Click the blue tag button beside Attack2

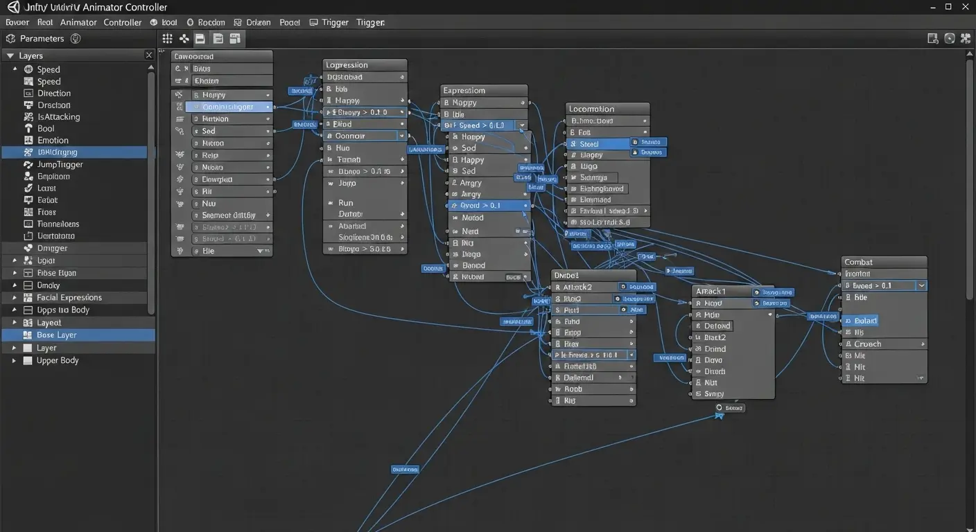637,286
